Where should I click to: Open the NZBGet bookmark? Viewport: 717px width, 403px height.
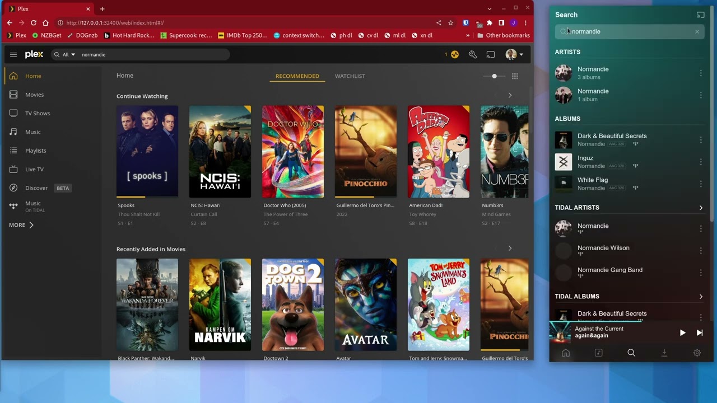point(47,35)
